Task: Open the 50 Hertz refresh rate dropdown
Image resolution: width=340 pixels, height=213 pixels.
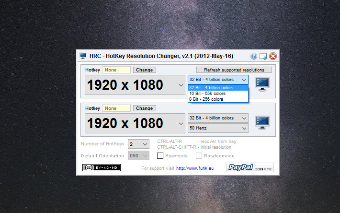Action: tap(218, 128)
